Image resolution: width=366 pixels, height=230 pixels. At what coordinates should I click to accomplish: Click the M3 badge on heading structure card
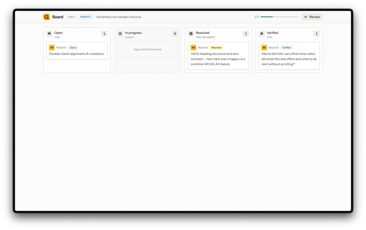pyautogui.click(x=193, y=48)
